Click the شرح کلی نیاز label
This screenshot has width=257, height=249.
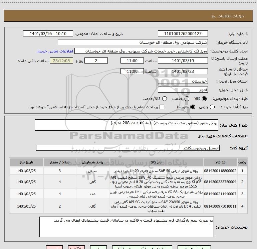[x=234, y=125]
